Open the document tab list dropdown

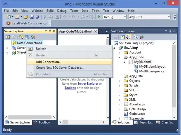(107, 31)
